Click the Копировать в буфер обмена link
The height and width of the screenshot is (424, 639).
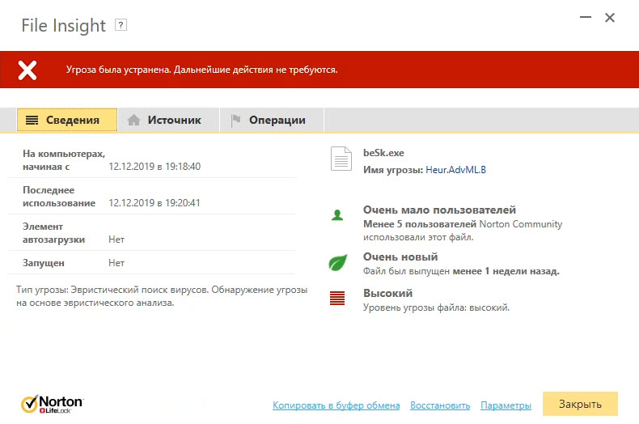pyautogui.click(x=336, y=405)
